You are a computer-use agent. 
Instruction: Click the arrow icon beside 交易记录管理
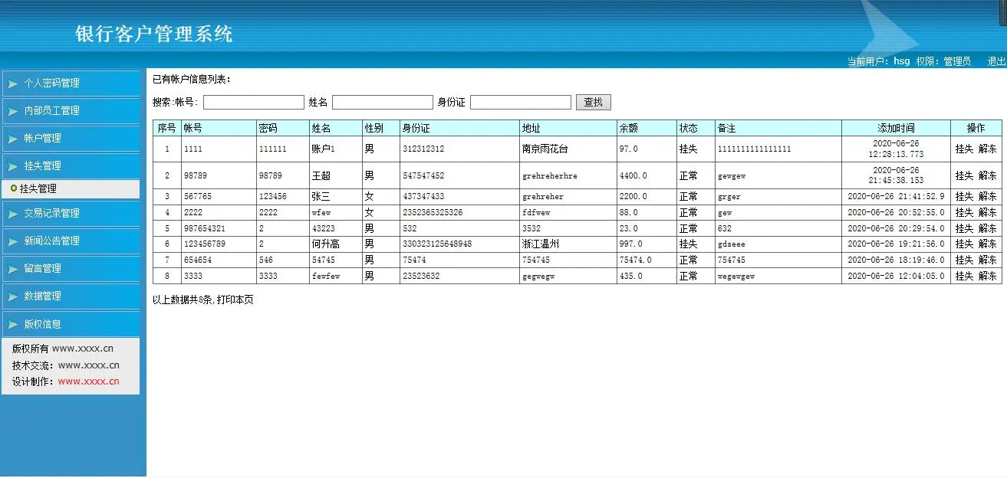[13, 213]
